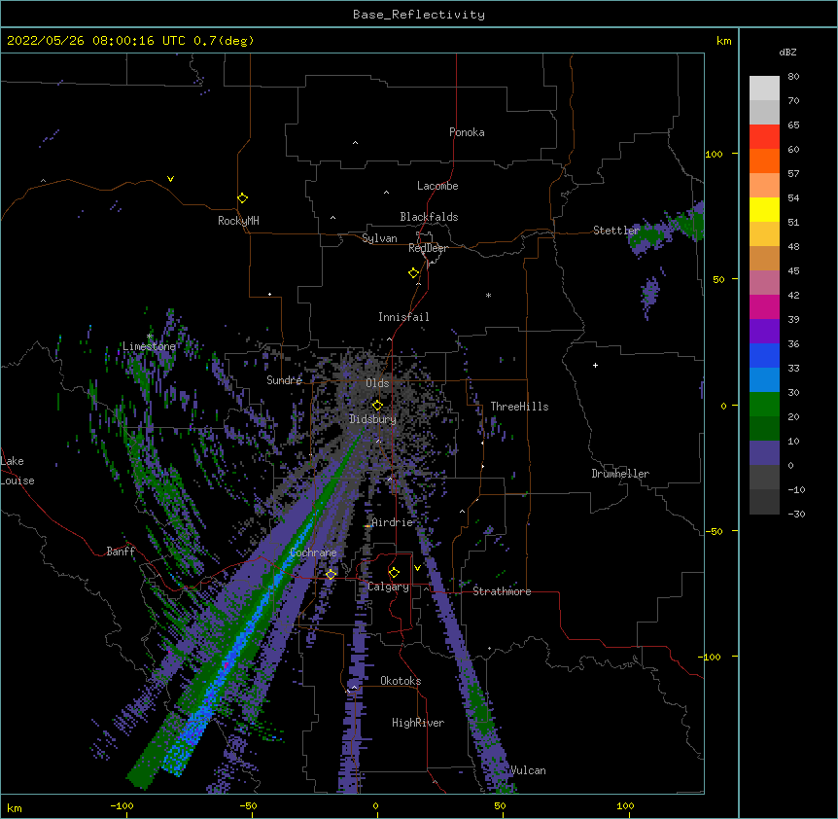Screen dimensions: 838x819
Task: Click the yellow diamond marker below Cochrane
Action: click(x=331, y=575)
